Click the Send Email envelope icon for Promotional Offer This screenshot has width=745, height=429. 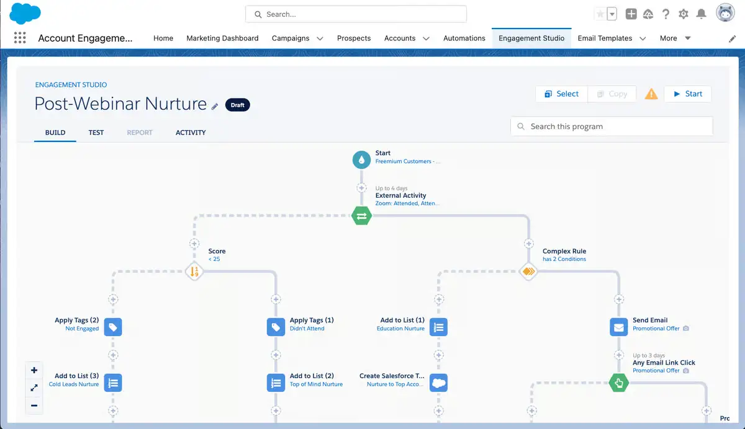click(618, 327)
